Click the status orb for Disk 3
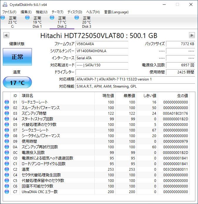Image resolution: width=198 pixels, height=204 pixels. [x=77, y=17]
